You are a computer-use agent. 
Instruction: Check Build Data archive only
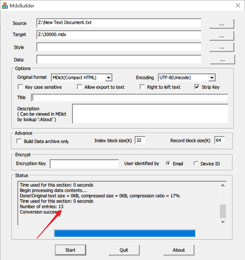(19, 141)
